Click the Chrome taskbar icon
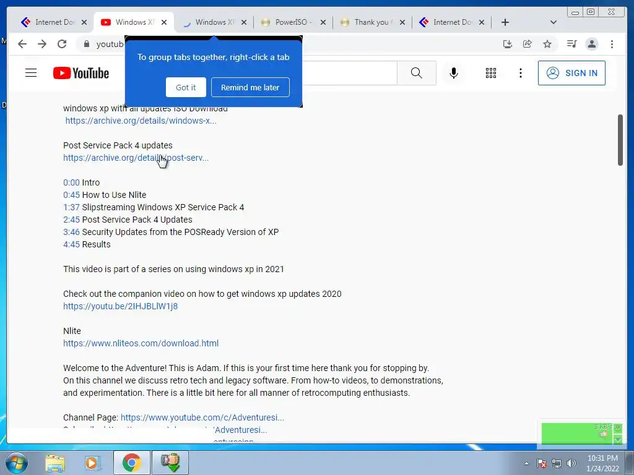 click(132, 463)
